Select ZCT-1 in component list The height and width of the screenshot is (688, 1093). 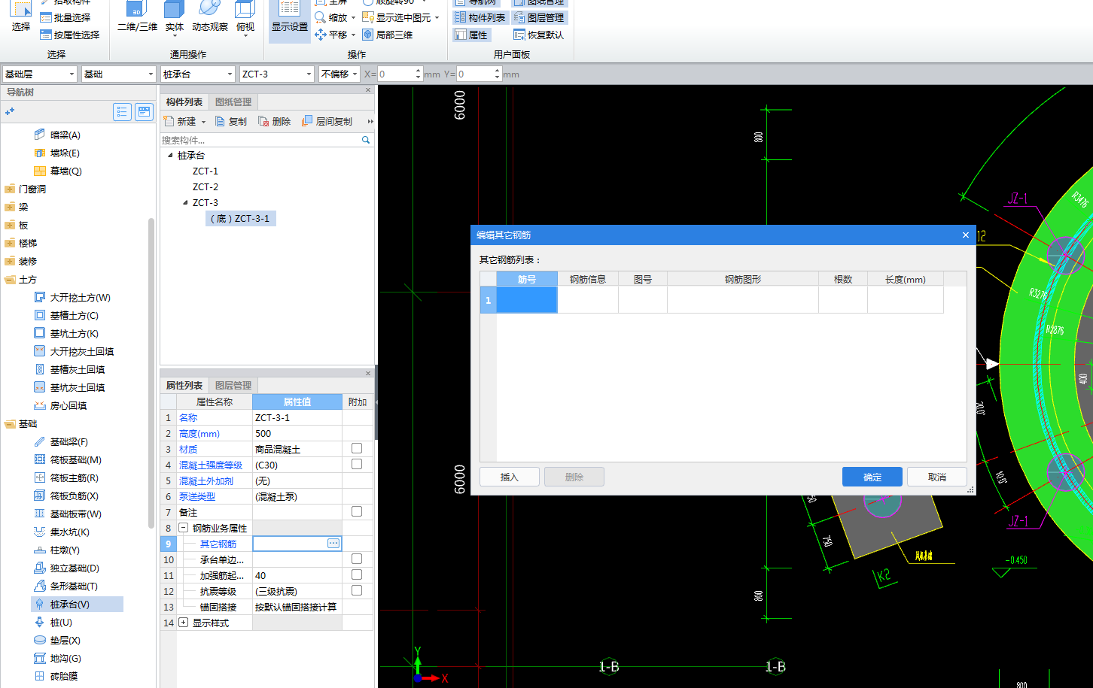[x=206, y=171]
